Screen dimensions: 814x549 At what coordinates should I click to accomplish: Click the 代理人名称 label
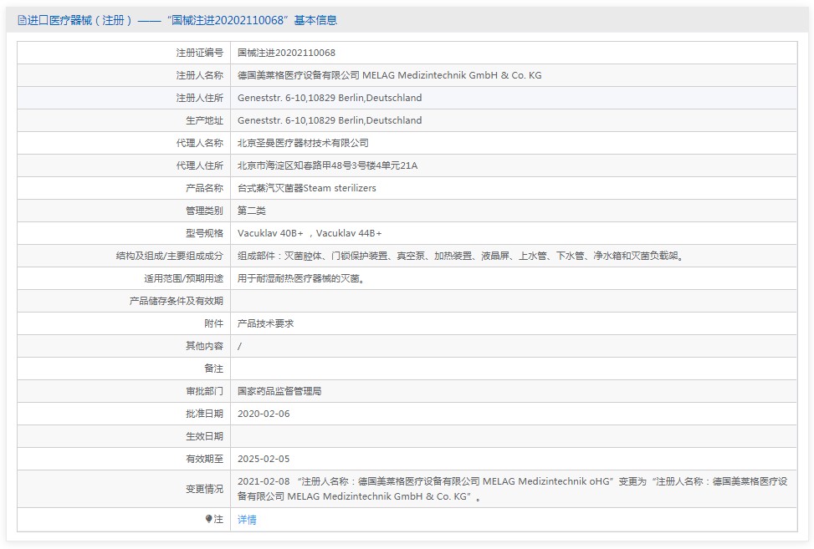200,143
